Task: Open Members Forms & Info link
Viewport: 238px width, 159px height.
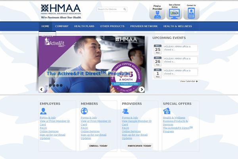Action: point(89,118)
